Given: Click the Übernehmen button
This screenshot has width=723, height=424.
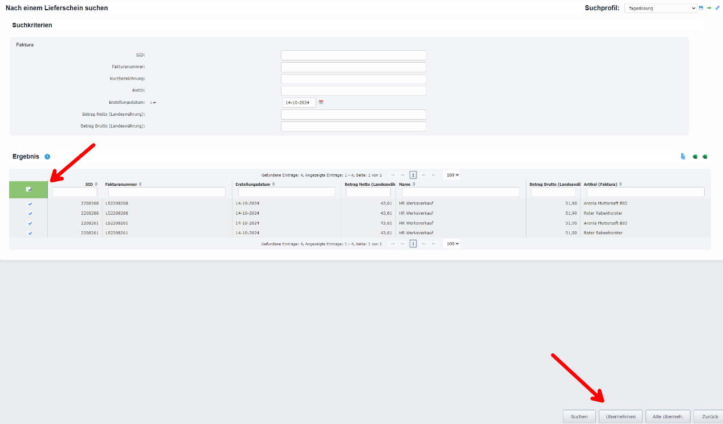Looking at the screenshot, I should 620,417.
